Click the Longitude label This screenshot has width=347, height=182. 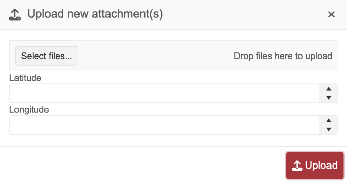coord(29,110)
